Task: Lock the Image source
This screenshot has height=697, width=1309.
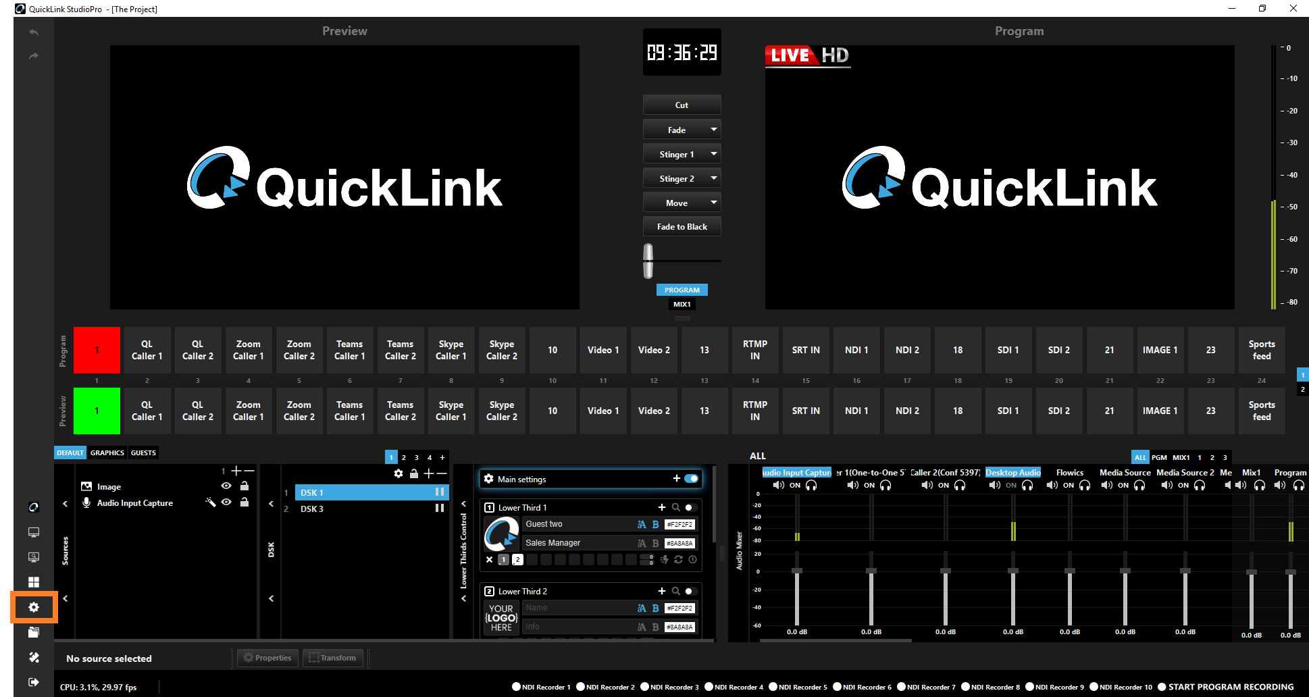Action: click(245, 486)
